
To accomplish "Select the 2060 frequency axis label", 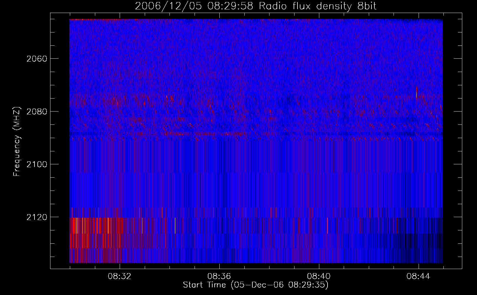I will pos(37,59).
